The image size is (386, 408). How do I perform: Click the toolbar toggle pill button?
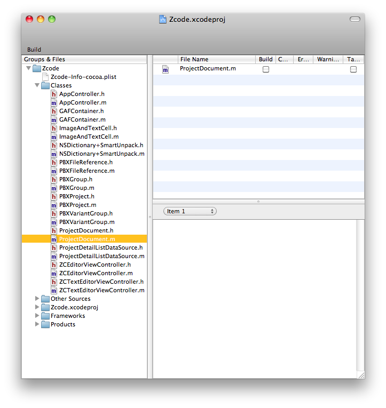pos(355,19)
